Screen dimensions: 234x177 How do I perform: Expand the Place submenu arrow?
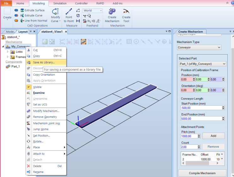pos(64,147)
